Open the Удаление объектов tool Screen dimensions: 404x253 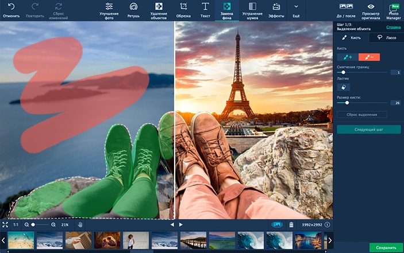pos(159,10)
